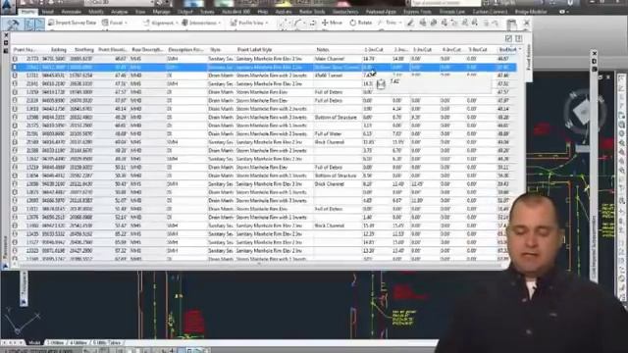
Task: Click the 3-InvCut column header
Action: [x=422, y=50]
